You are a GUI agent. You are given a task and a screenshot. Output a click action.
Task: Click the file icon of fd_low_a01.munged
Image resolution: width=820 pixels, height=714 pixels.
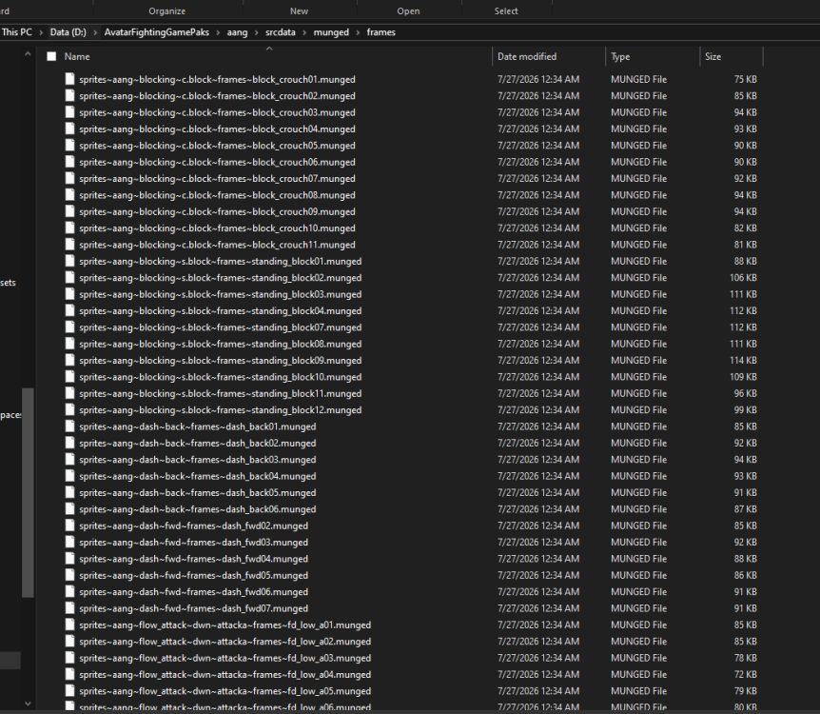pyautogui.click(x=69, y=625)
